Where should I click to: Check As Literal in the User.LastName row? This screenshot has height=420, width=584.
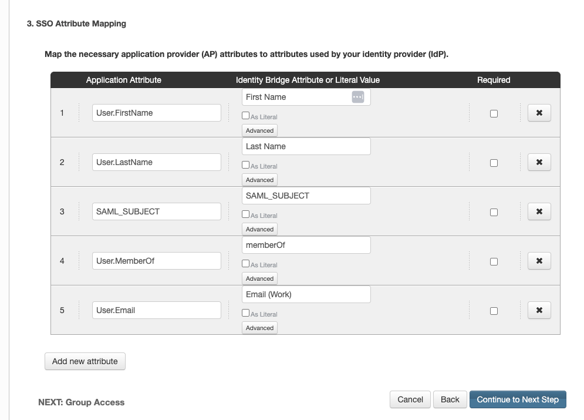(x=245, y=164)
